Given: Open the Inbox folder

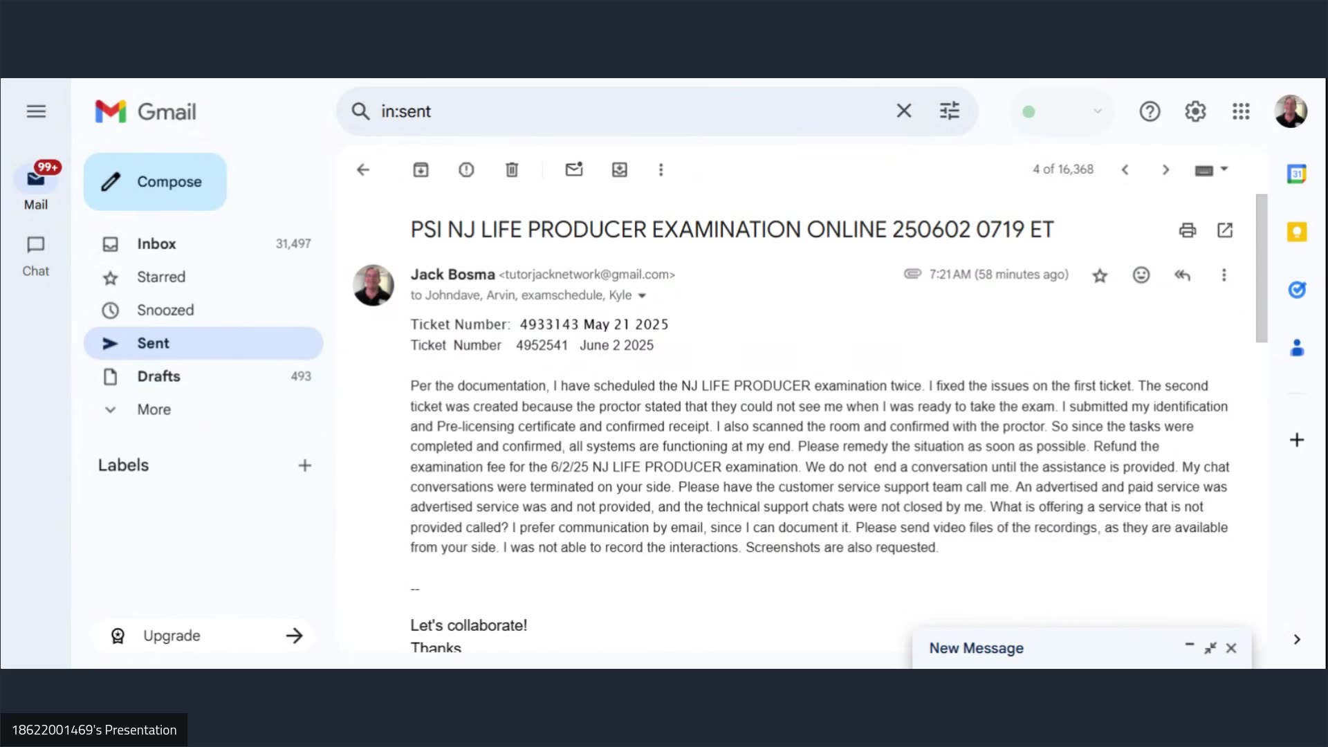Looking at the screenshot, I should (156, 243).
